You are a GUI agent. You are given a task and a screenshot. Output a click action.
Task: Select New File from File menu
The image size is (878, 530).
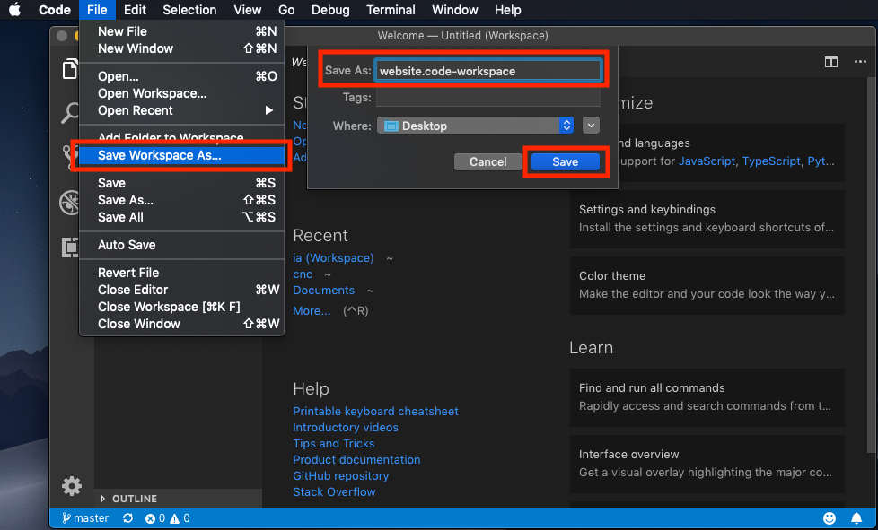(182, 31)
